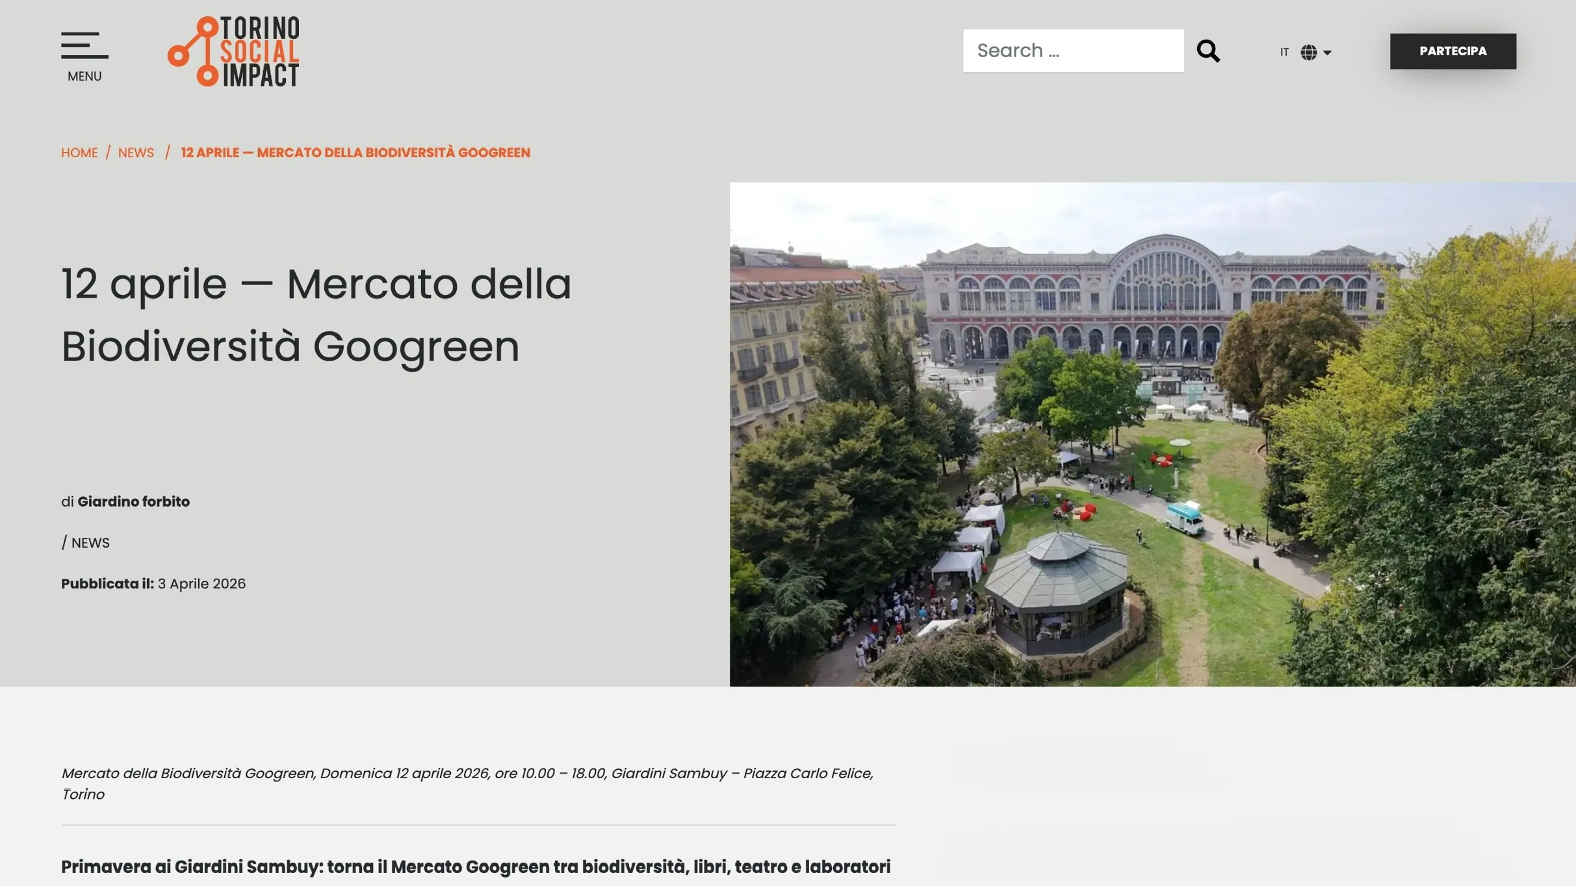Go home via Torino Social Impact wordmark
Viewport: 1576px width, 886px height.
click(260, 51)
